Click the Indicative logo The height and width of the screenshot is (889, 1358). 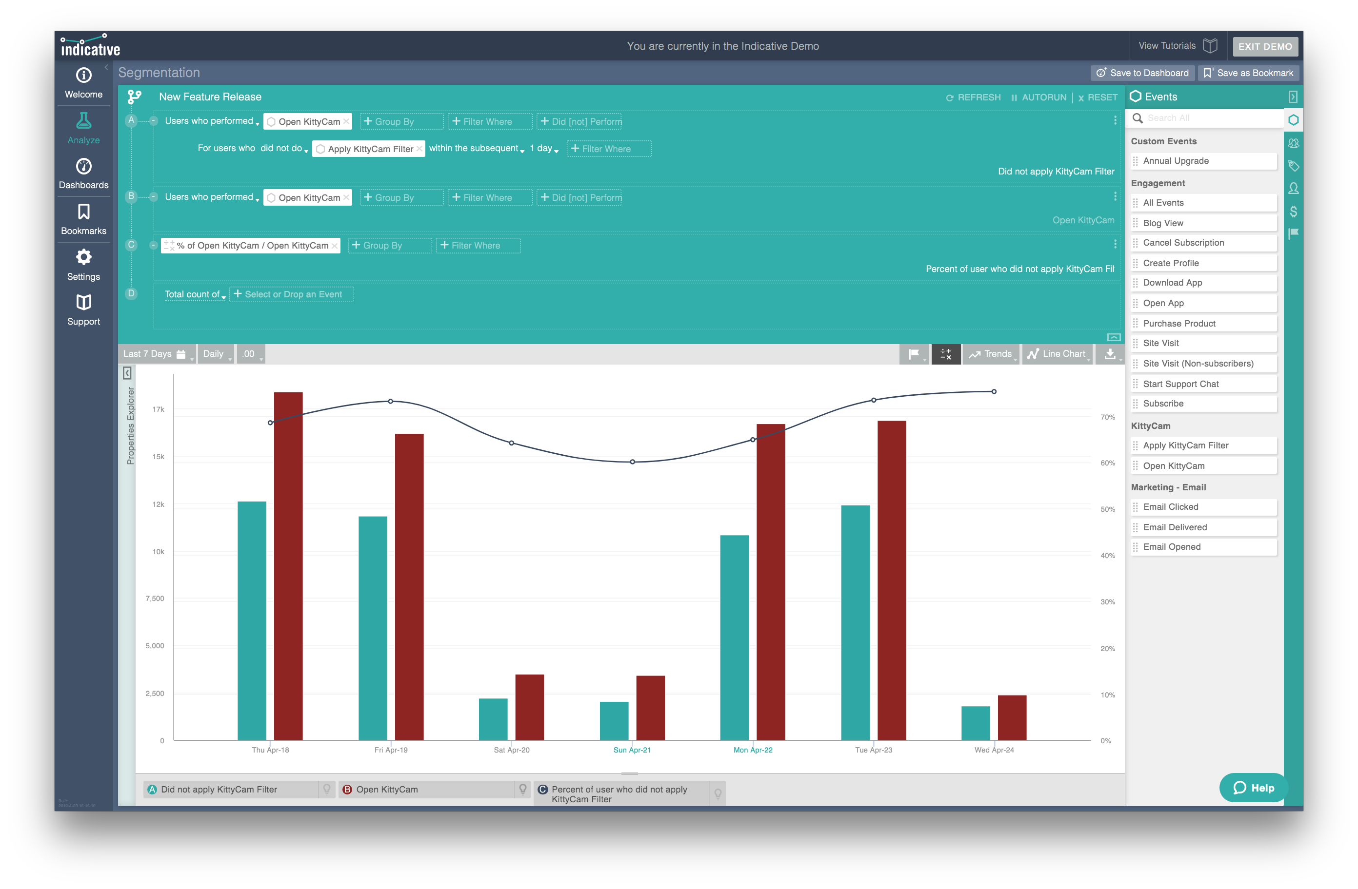click(x=90, y=46)
